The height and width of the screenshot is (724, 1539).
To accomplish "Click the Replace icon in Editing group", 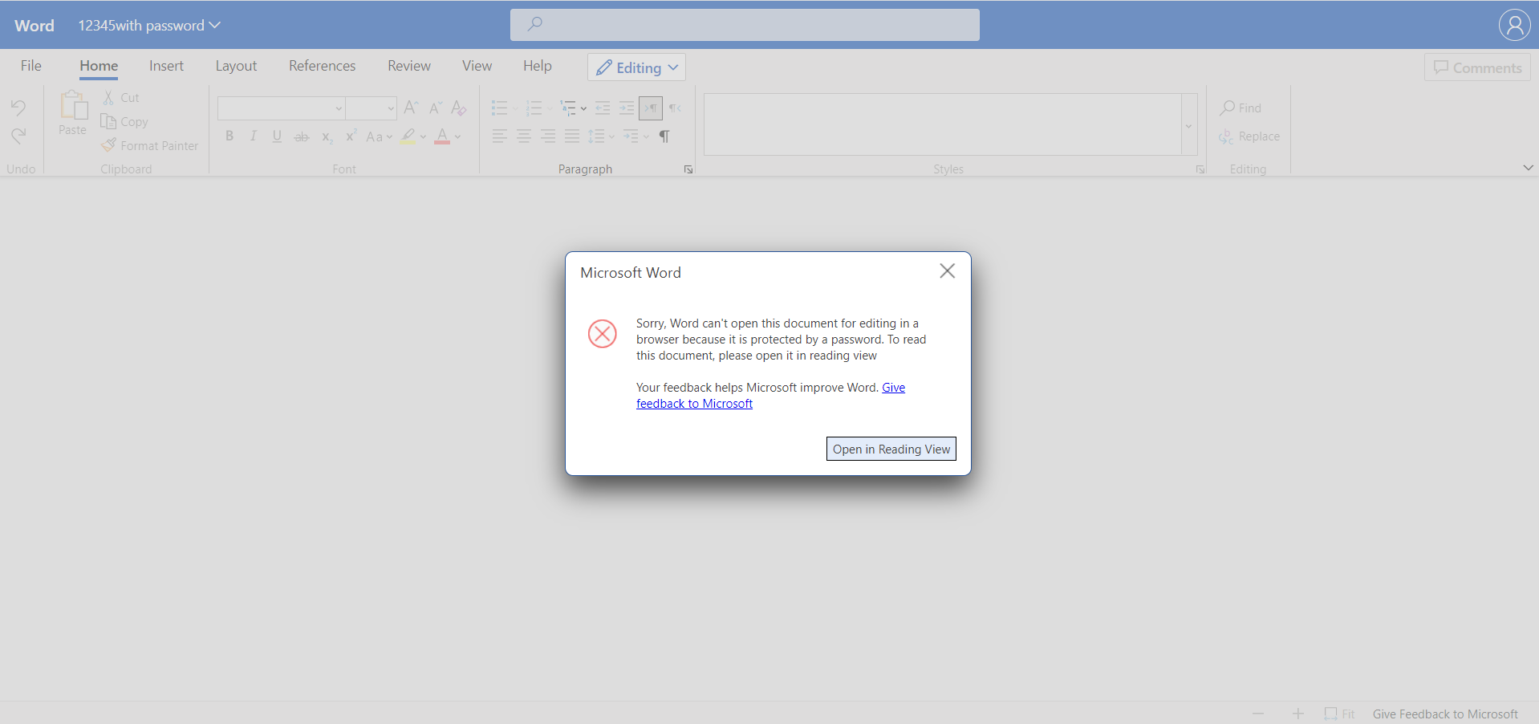I will coord(1226,136).
